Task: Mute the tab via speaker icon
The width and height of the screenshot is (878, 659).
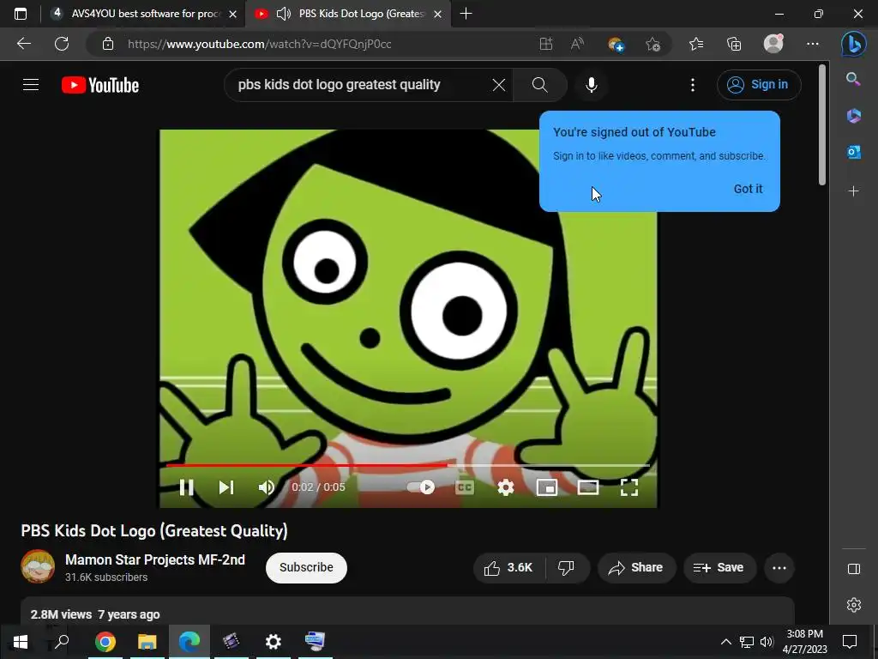Action: (284, 14)
